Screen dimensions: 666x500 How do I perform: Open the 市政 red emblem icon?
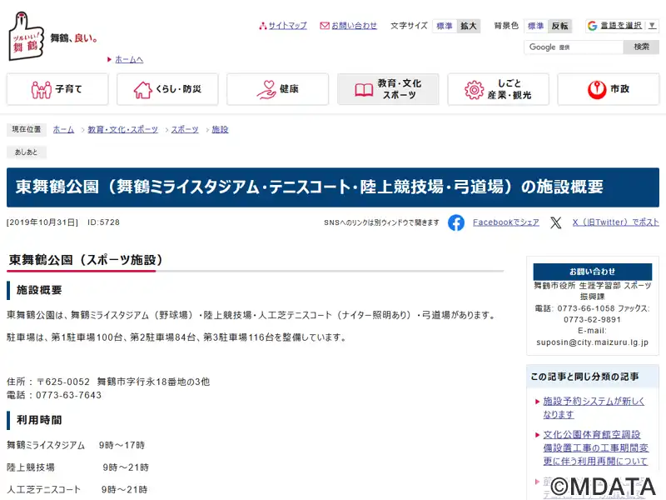click(x=596, y=89)
